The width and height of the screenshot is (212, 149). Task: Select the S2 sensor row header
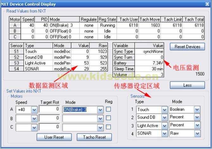tap(16, 57)
